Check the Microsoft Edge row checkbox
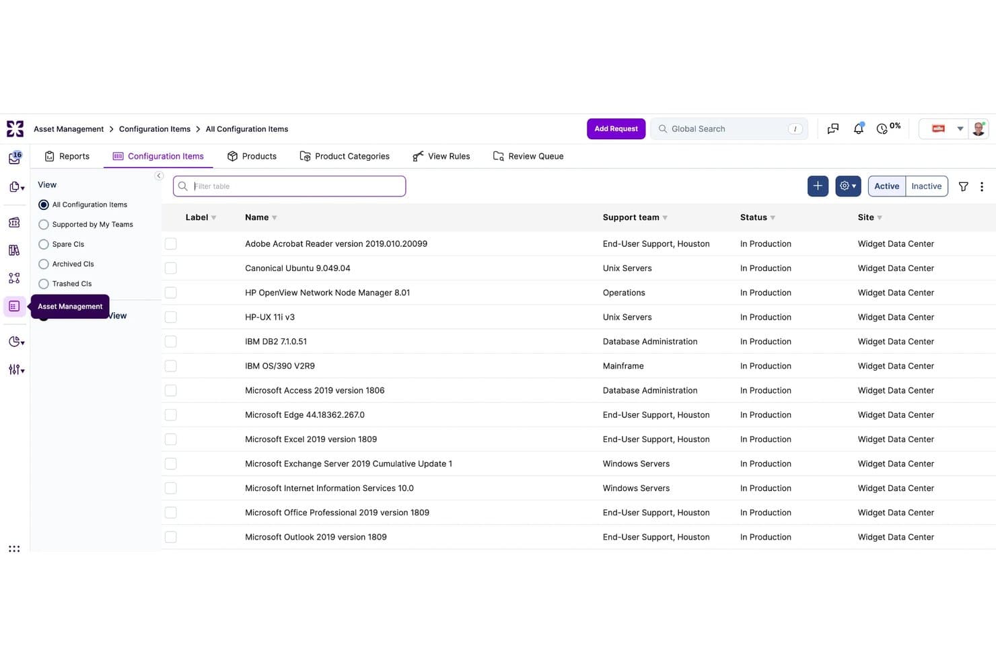Viewport: 996px width, 664px height. coord(171,415)
